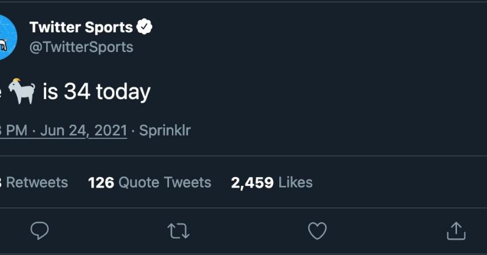This screenshot has height=255, width=487.
Task: Like the tweet with the heart icon
Action: pyautogui.click(x=317, y=231)
